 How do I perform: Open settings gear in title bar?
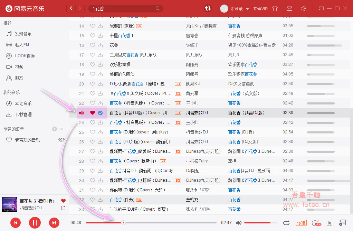(304, 9)
